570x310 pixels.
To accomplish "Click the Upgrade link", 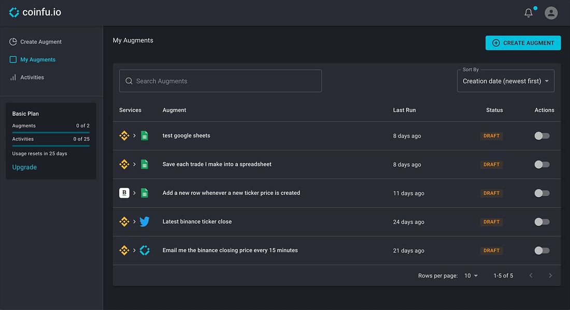I will (x=24, y=167).
